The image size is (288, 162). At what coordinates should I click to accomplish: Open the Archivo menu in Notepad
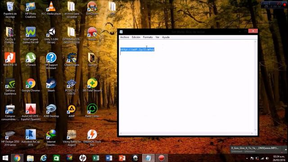[125, 37]
